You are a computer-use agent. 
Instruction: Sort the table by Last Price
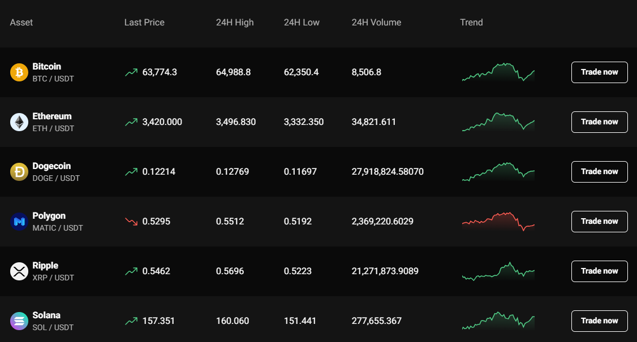click(x=144, y=23)
